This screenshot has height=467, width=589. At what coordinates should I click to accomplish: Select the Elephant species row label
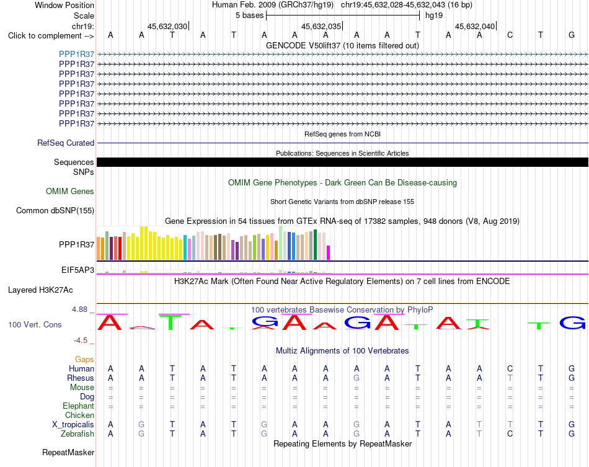[x=79, y=406]
